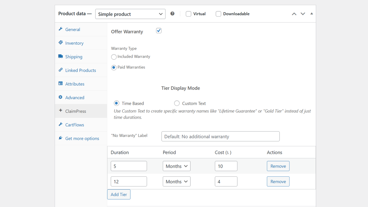Screen dimensions: 368x207
Task: Click the Get more options plug icon
Action: click(x=60, y=138)
